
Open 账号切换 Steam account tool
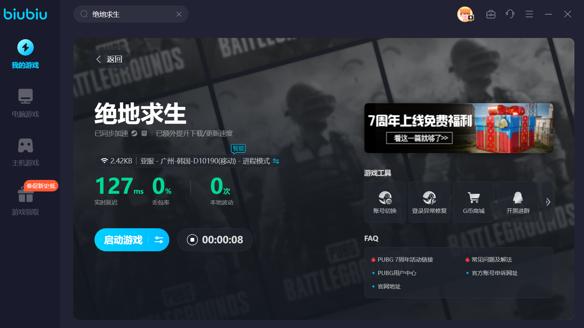point(385,202)
